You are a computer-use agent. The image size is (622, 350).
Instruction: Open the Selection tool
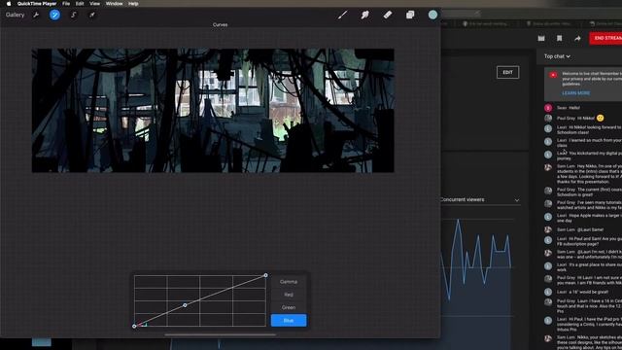pos(74,16)
